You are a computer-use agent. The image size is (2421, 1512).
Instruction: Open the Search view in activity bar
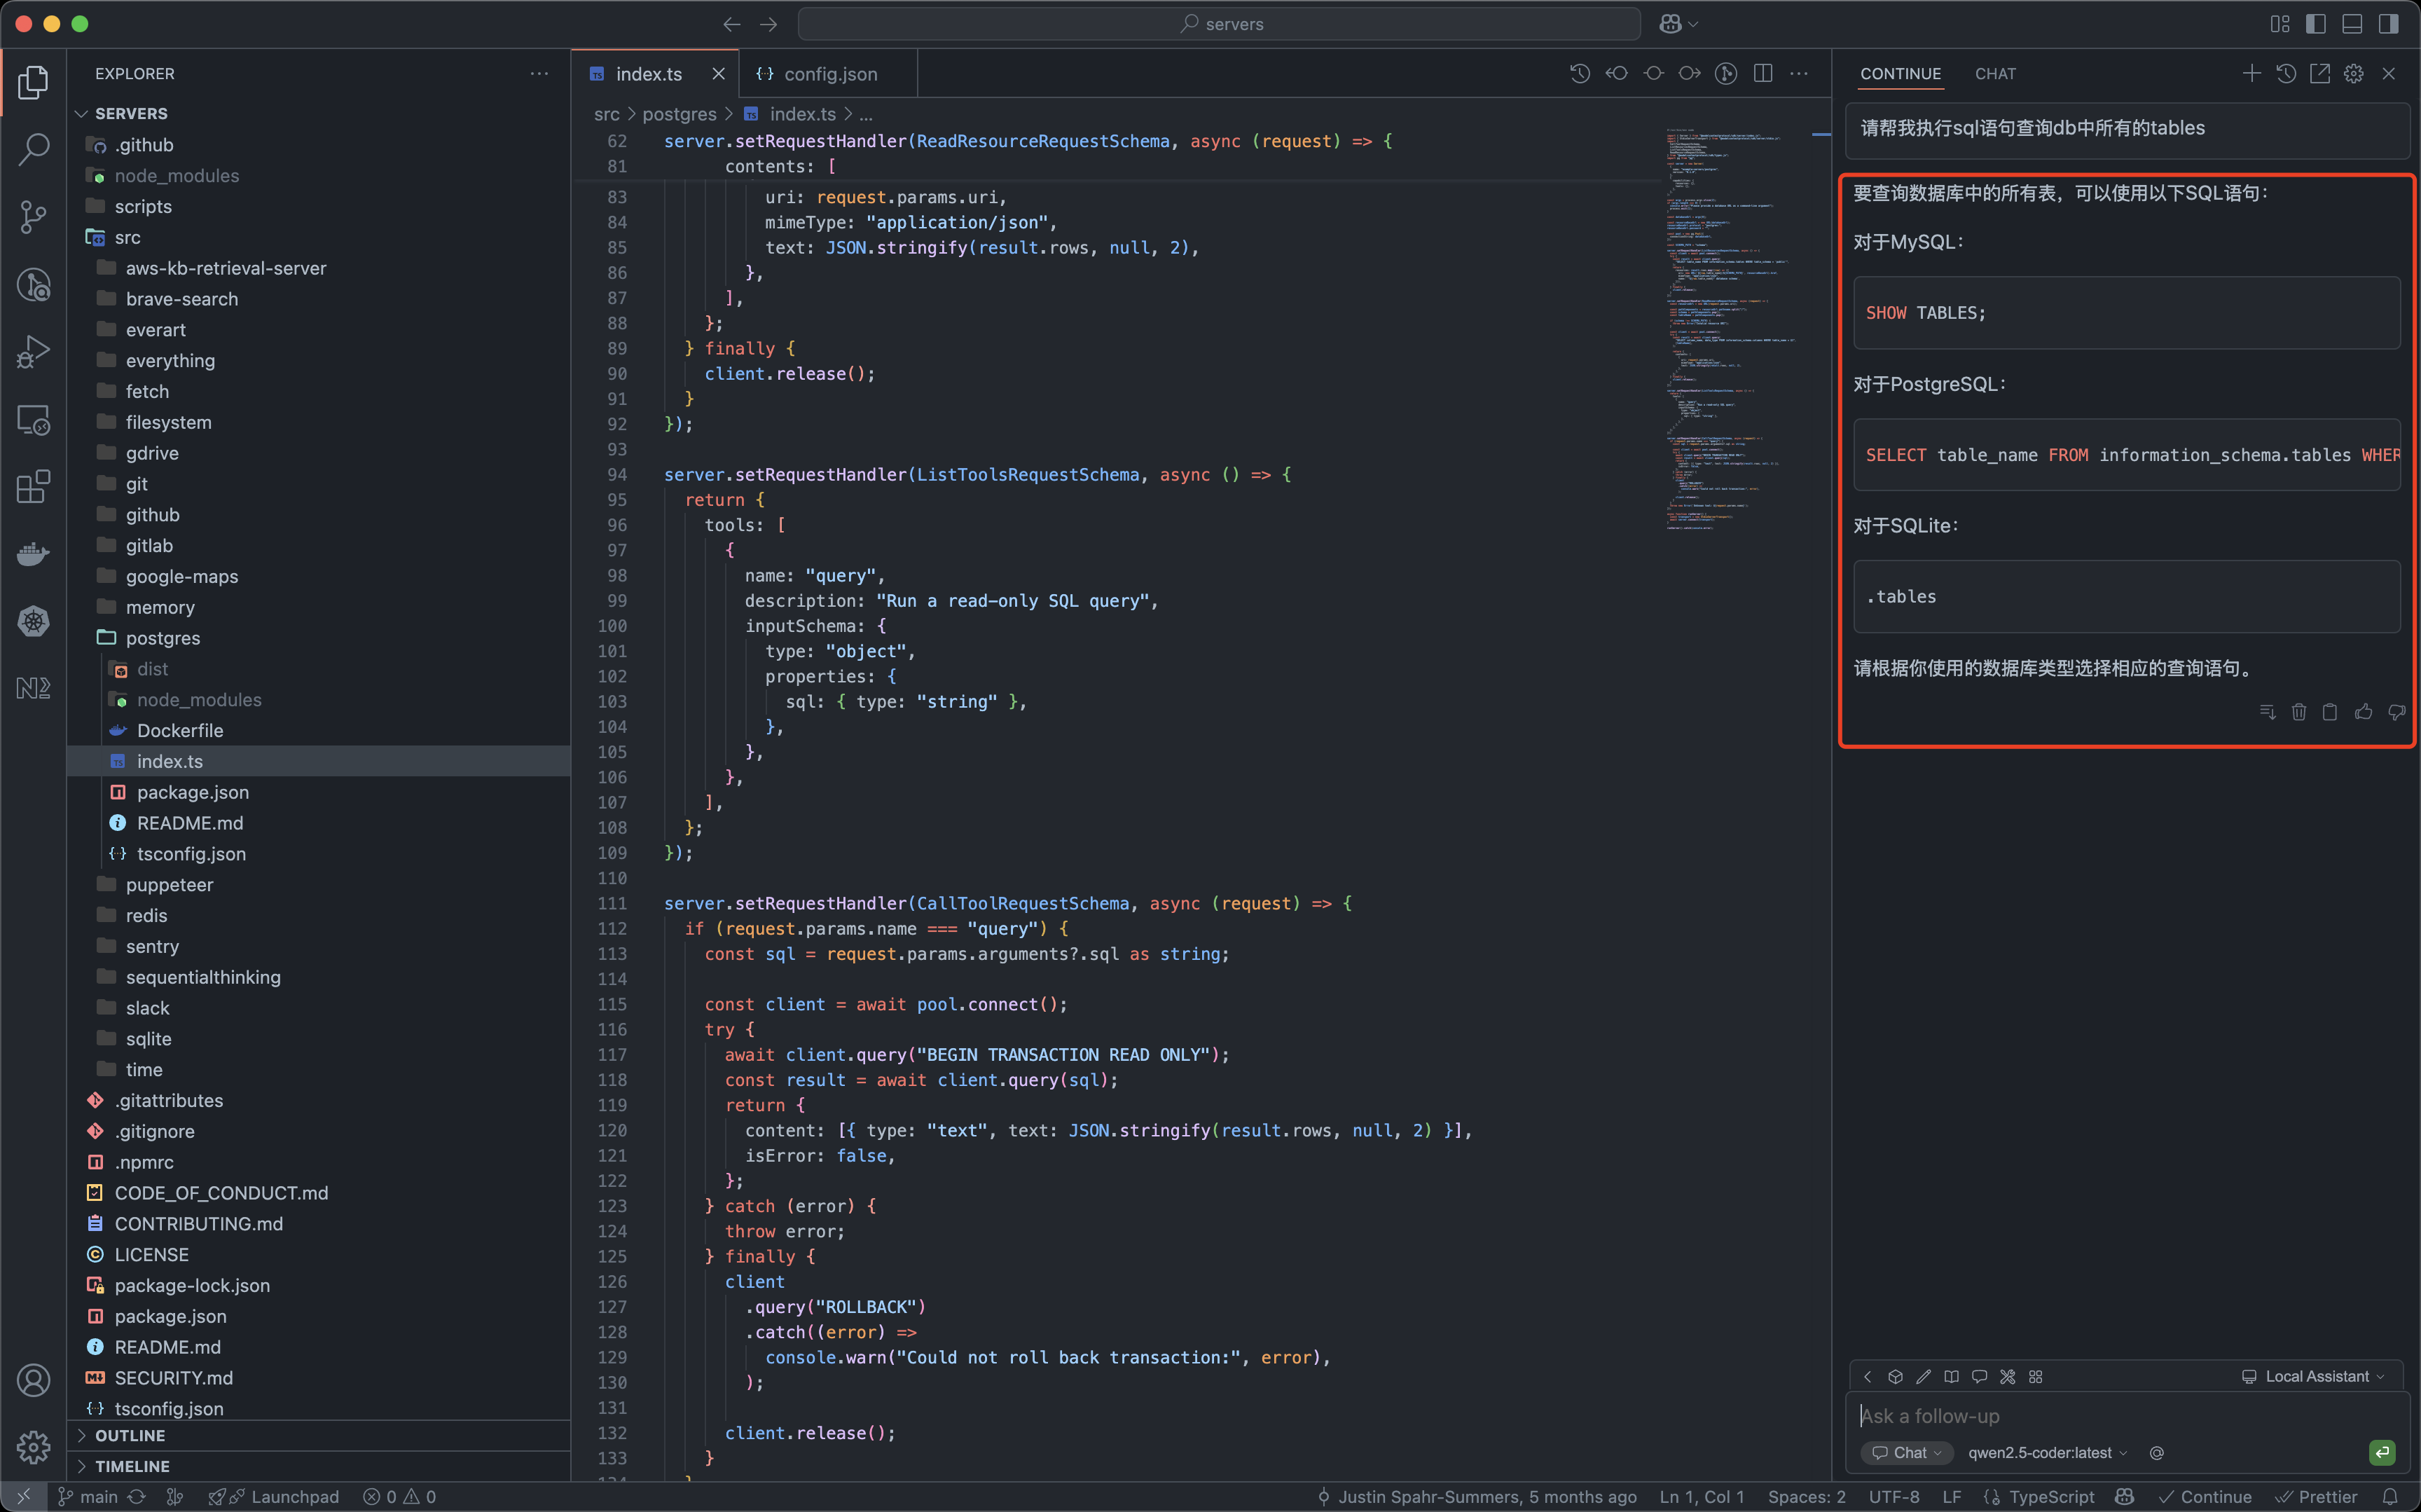[33, 150]
